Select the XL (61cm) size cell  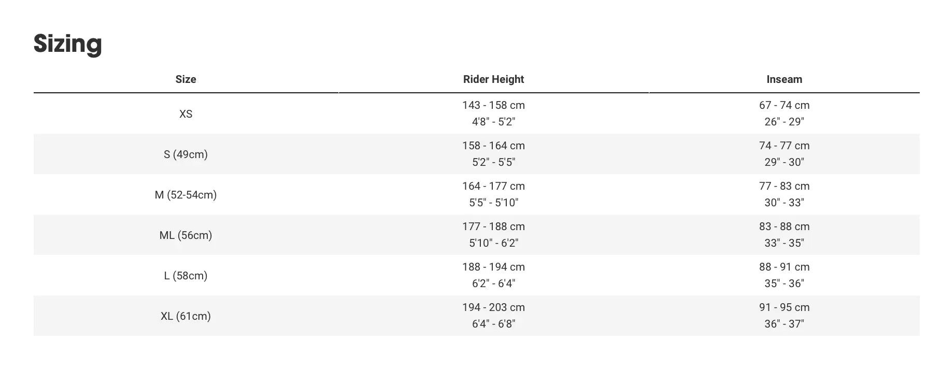(x=186, y=316)
